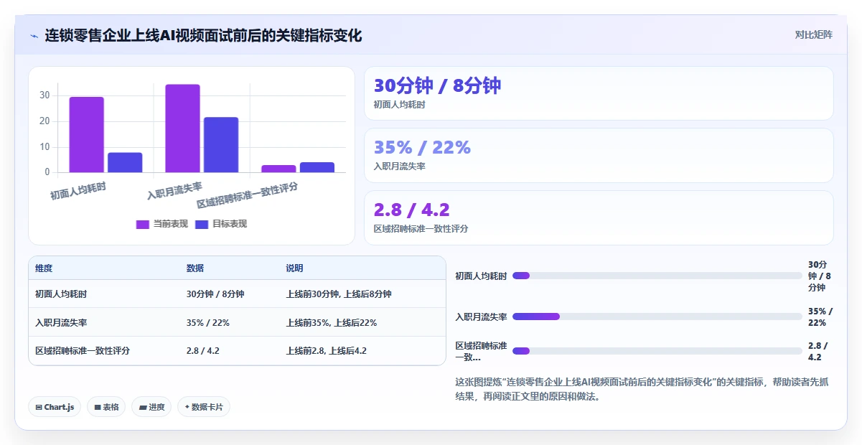Click the 35% / 22% table data cell
Screen dimensions: 862x445
[x=208, y=323]
